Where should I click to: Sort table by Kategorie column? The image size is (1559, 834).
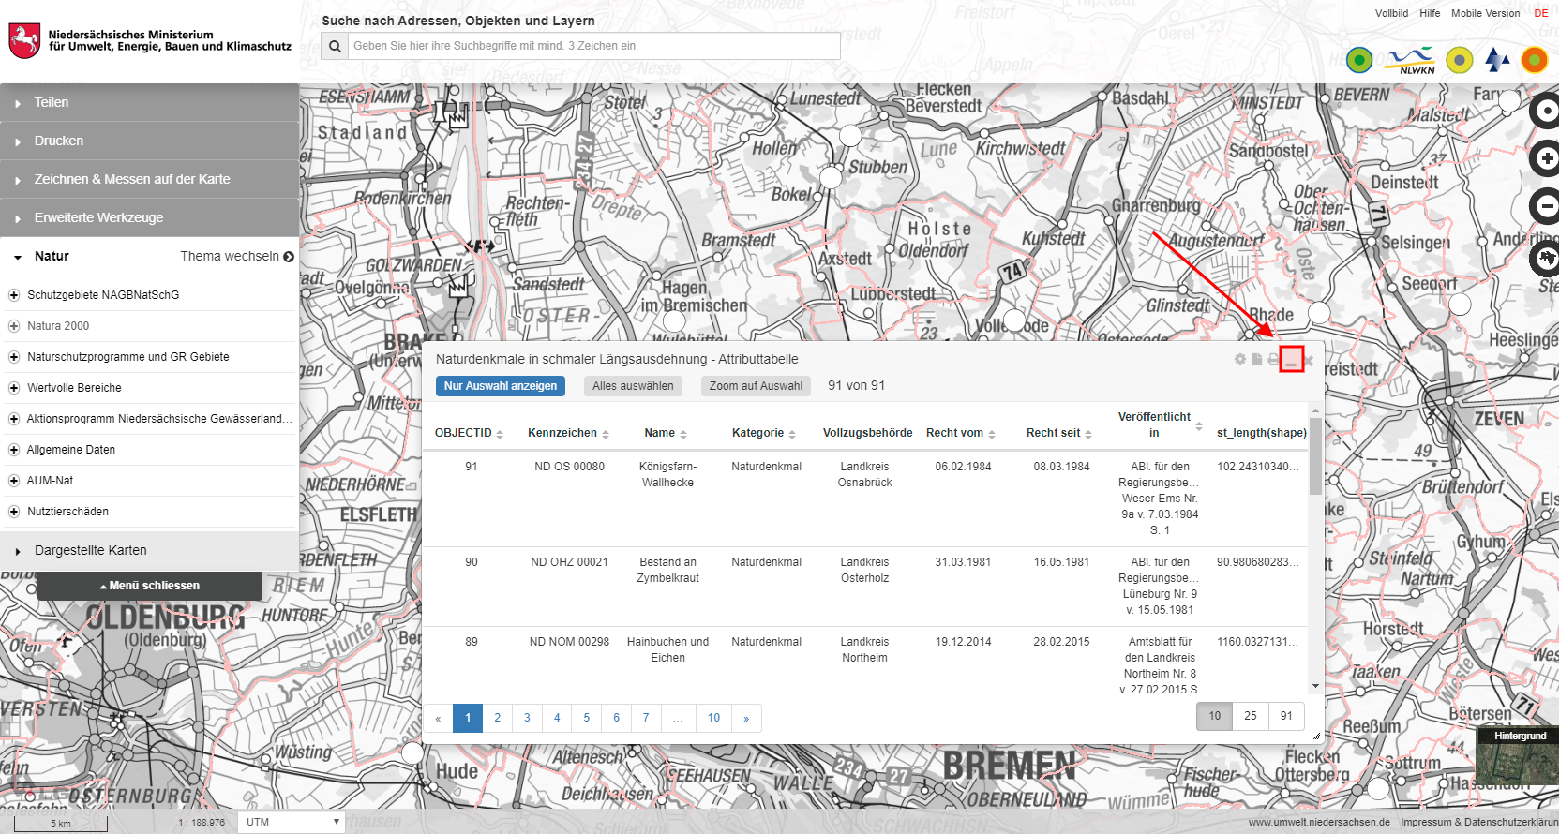click(x=792, y=434)
